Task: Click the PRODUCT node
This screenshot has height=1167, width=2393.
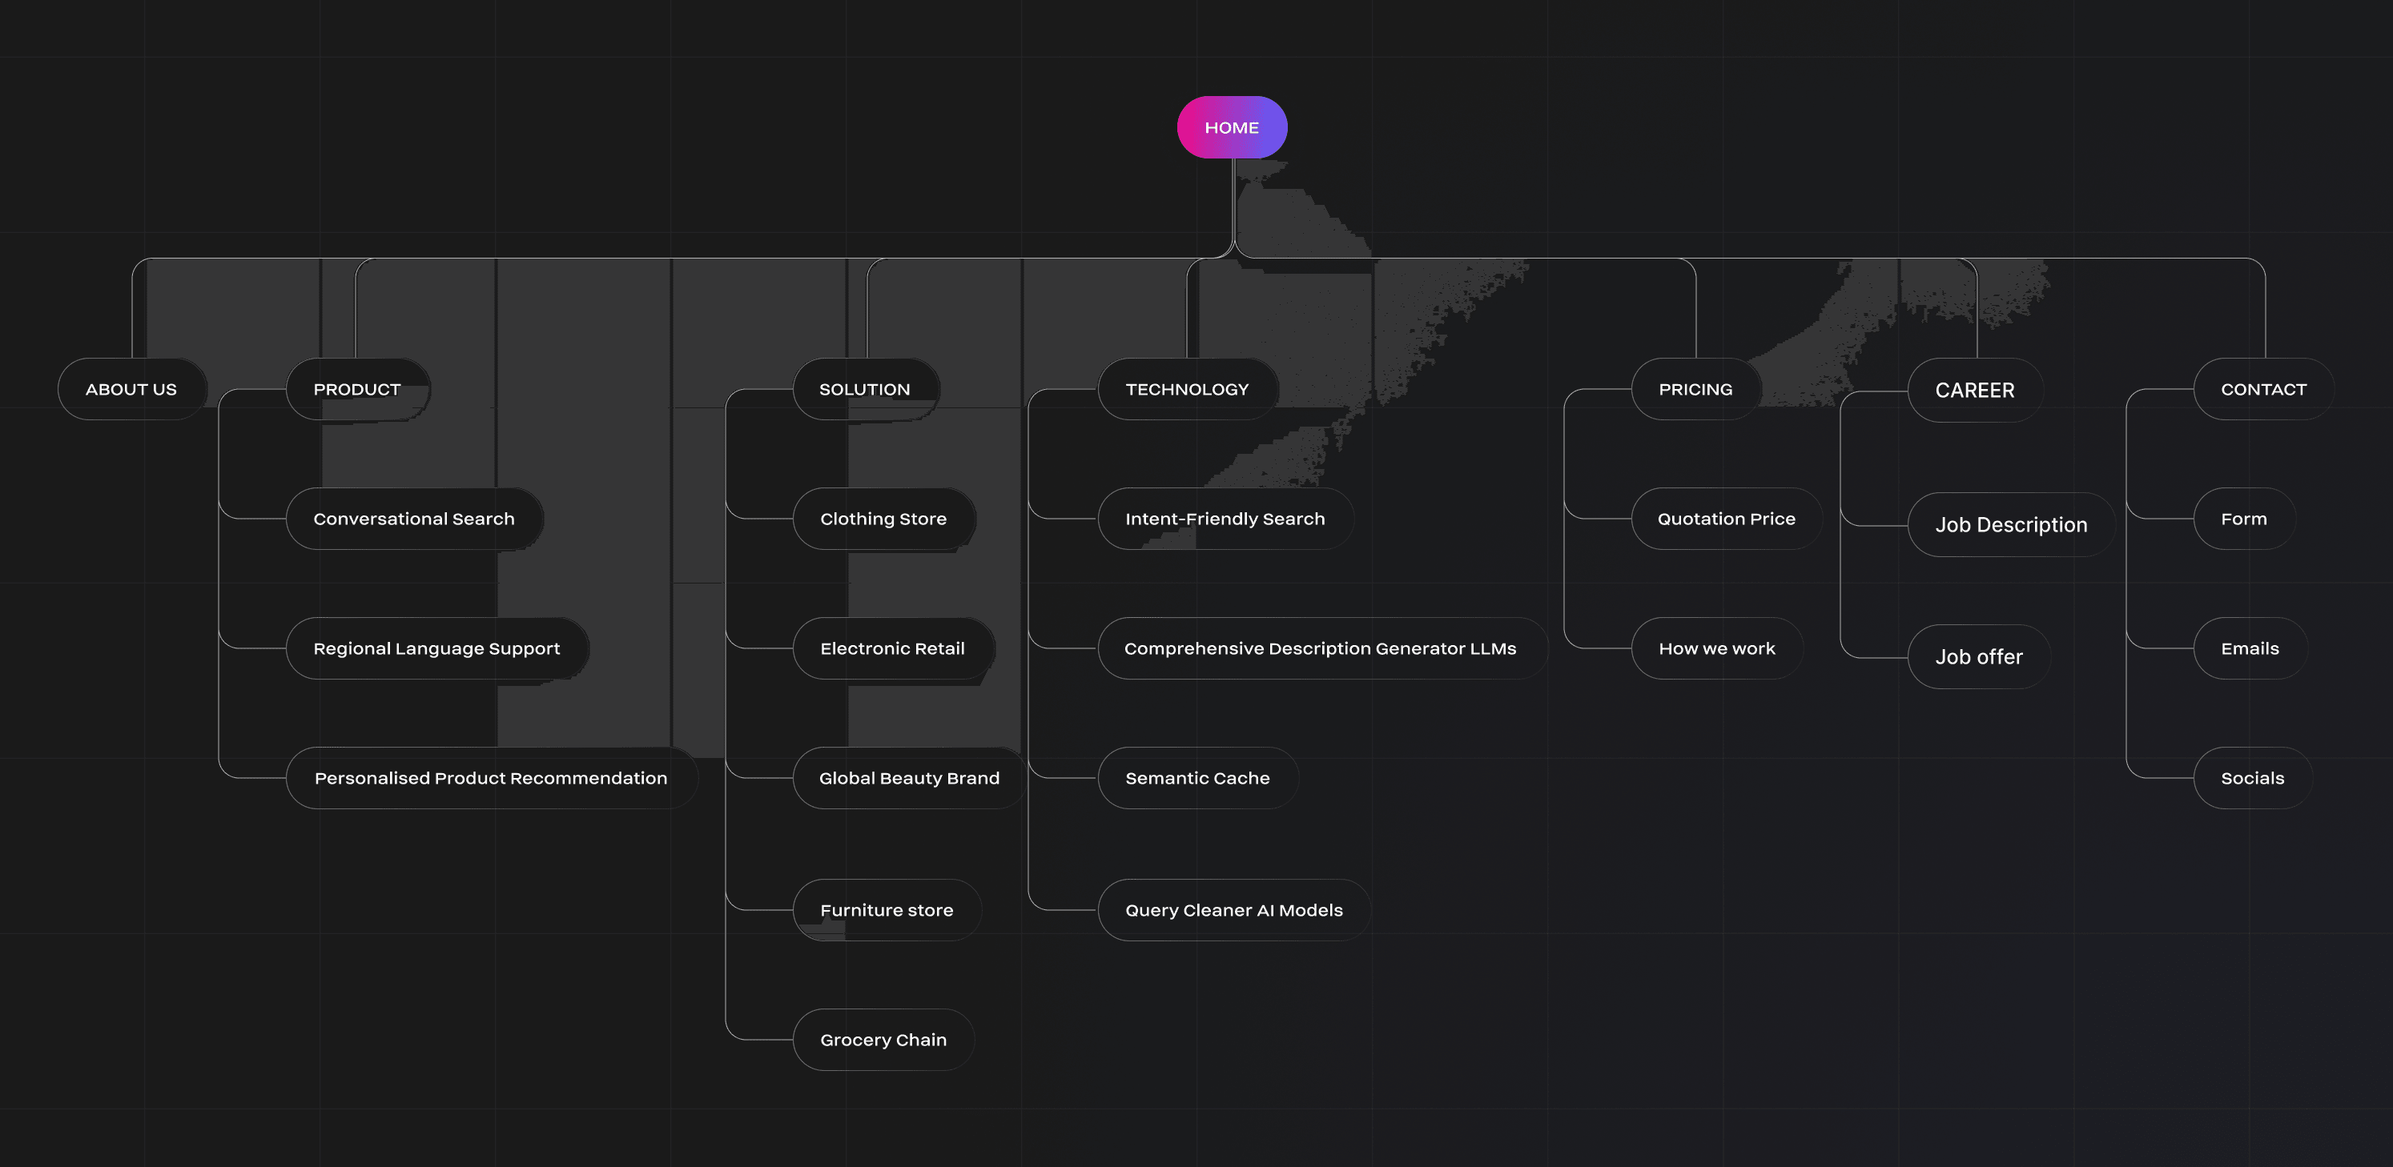Action: pyautogui.click(x=356, y=389)
